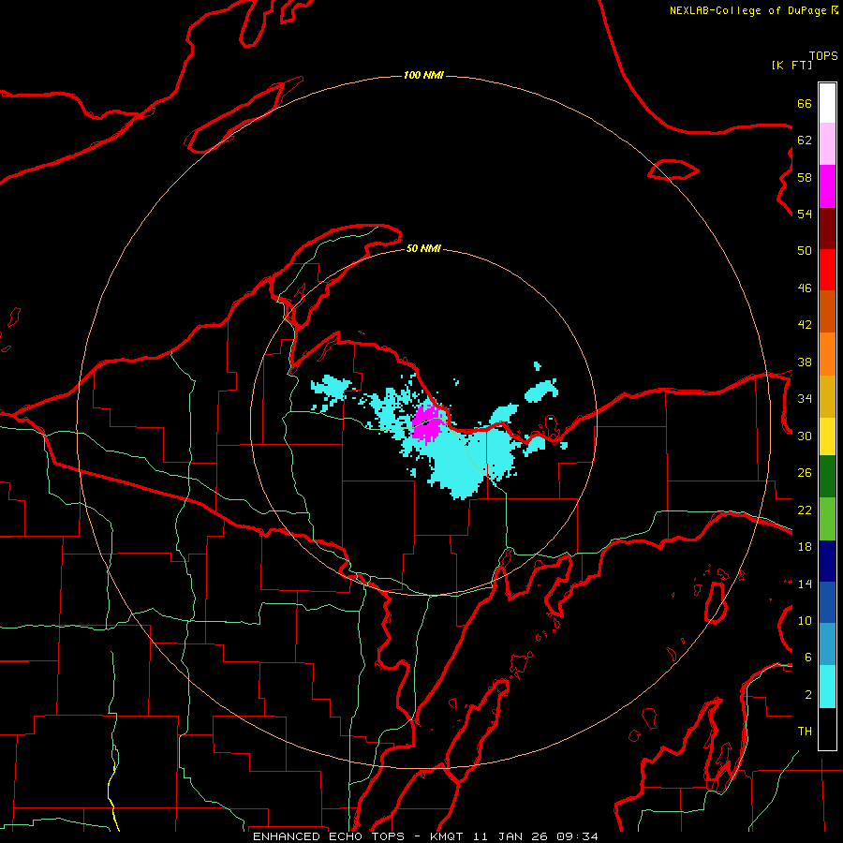Click the 'NEXLAB-College of DuPage' credit text
The width and height of the screenshot is (843, 843).
tap(747, 10)
